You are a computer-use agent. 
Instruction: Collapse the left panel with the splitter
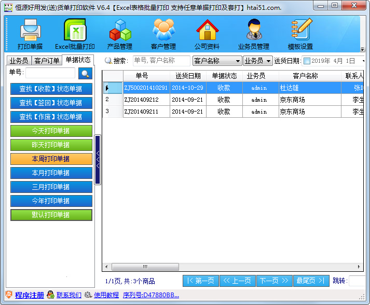(x=98, y=160)
